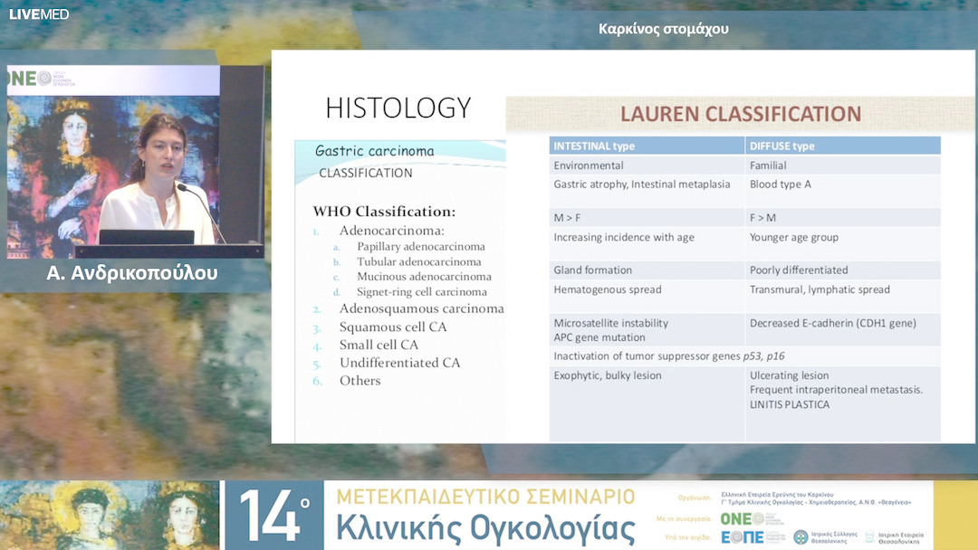Click the ONE logo in the bottom banner
Image resolution: width=978 pixels, height=550 pixels.
click(742, 519)
